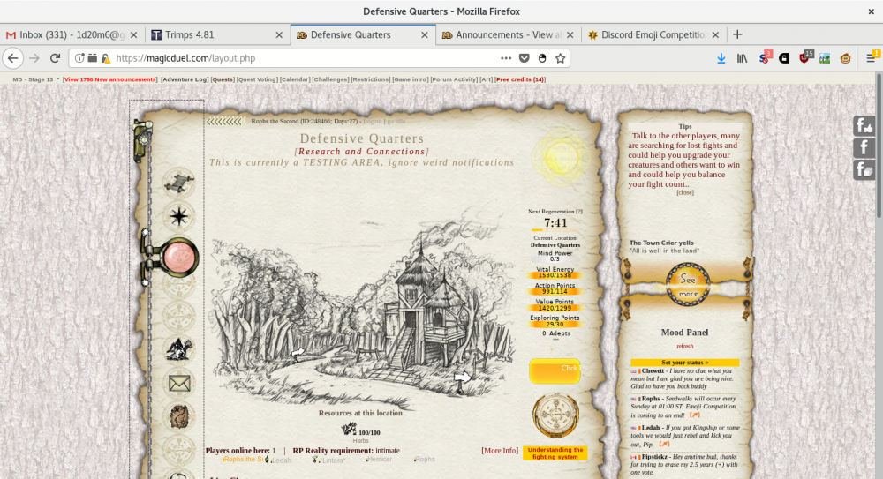The height and width of the screenshot is (479, 883).
Task: Click the black padlock extension icon
Action: pos(783,58)
